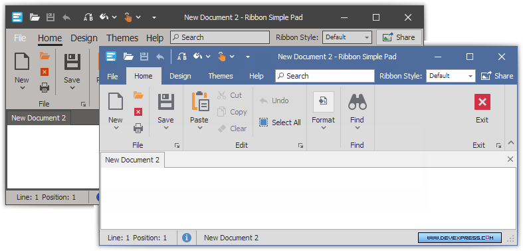The height and width of the screenshot is (251, 523).
Task: Click quick access Open icon in dark window title bar
Action: click(x=35, y=17)
